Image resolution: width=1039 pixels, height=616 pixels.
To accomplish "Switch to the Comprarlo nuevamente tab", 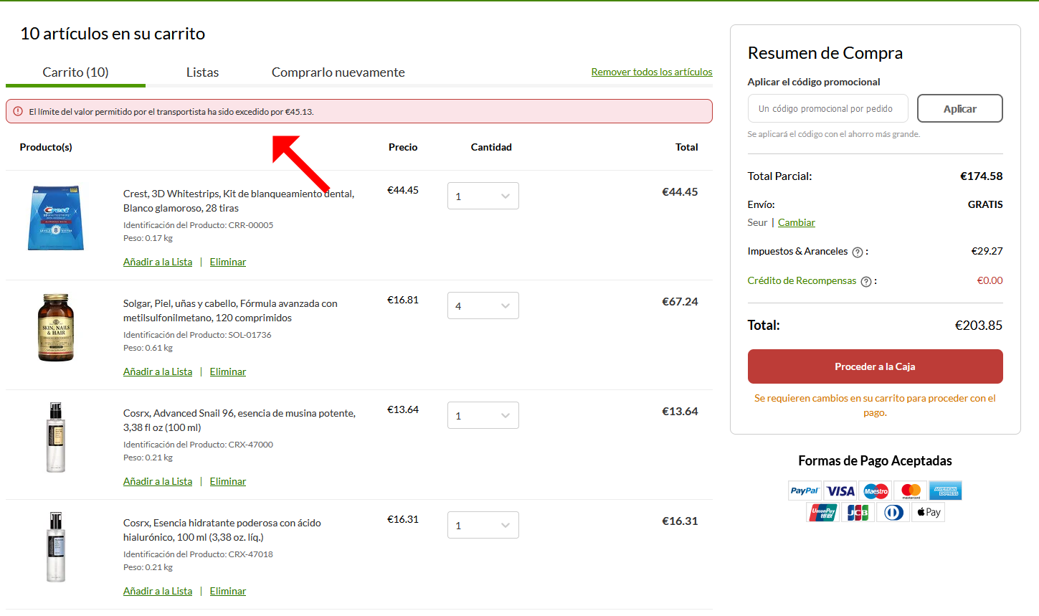I will pos(338,72).
